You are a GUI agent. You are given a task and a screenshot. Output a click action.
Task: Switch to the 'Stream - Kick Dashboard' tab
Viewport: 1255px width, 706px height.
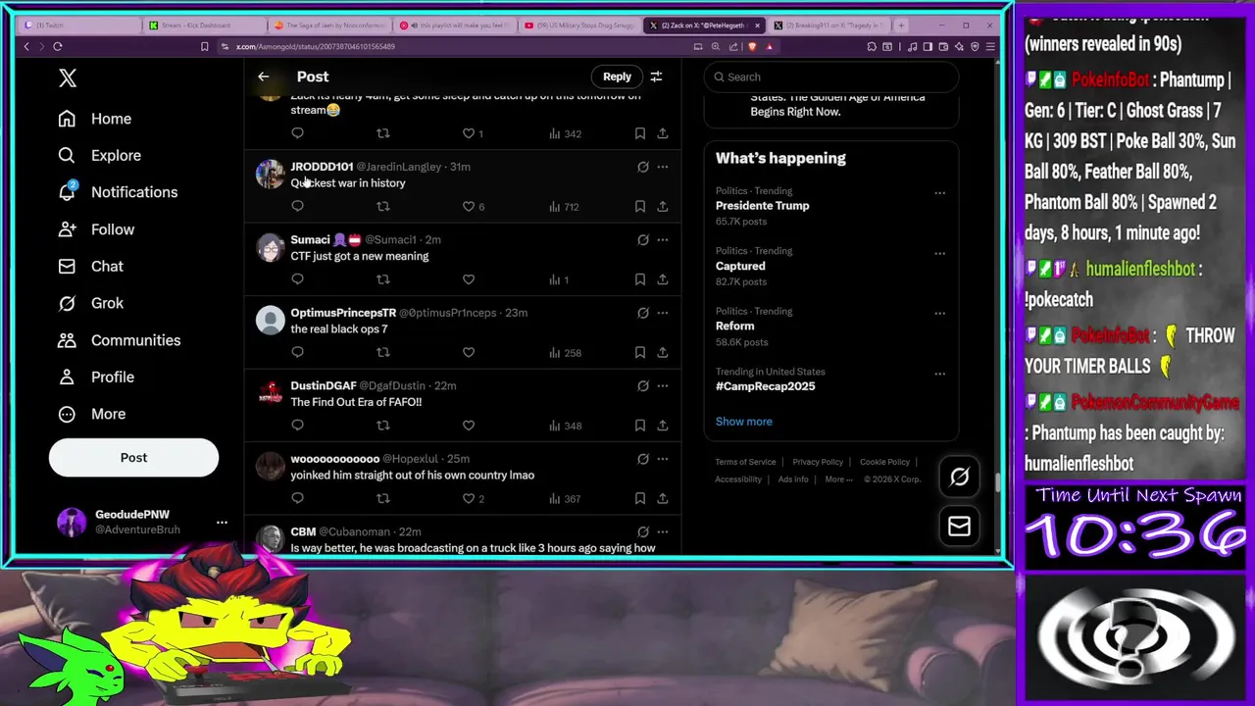pyautogui.click(x=204, y=25)
